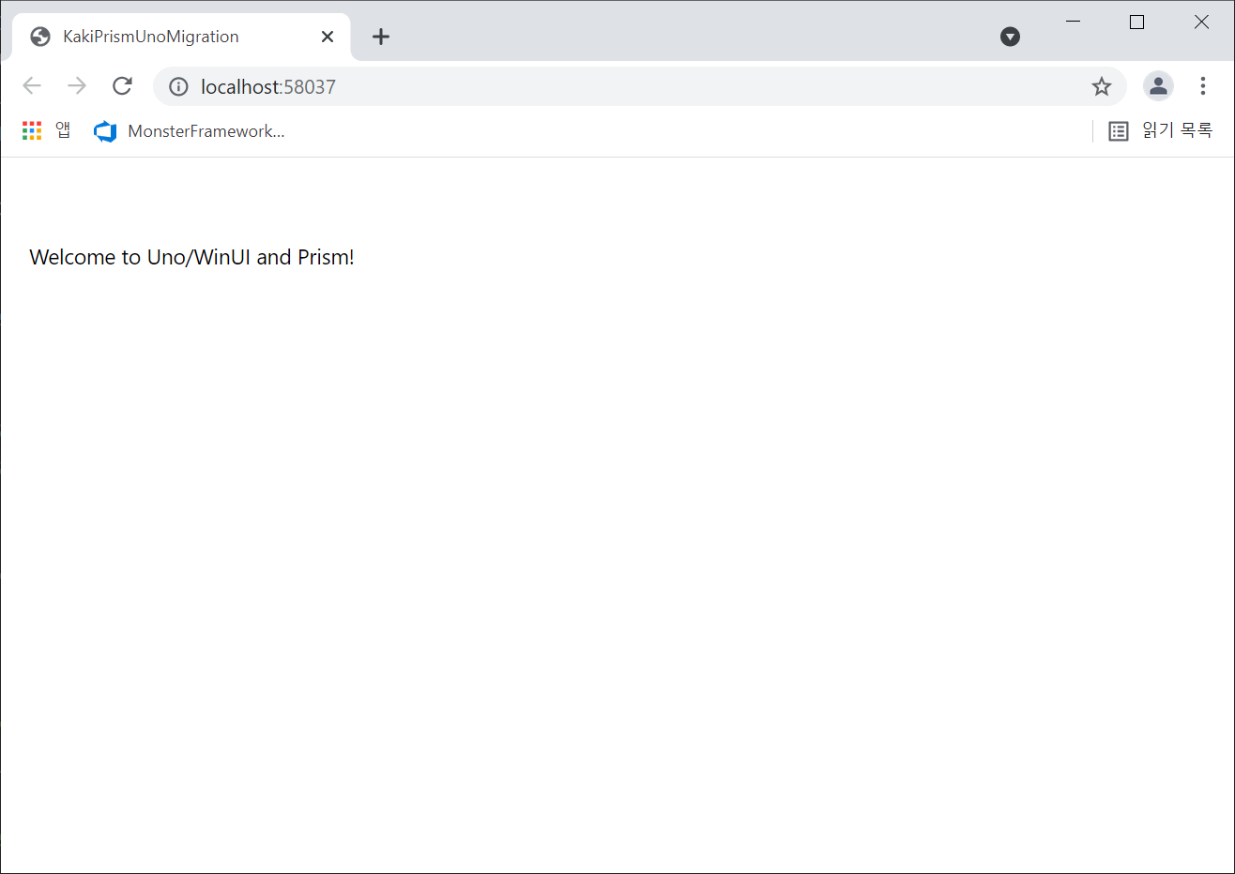Click the Welcome to Uno/WinUI text
1235x874 pixels.
tap(191, 257)
